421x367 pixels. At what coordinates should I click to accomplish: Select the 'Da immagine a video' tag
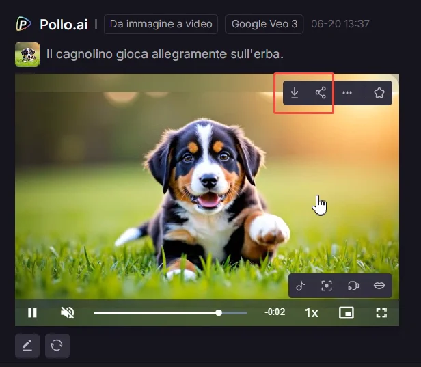pyautogui.click(x=161, y=24)
